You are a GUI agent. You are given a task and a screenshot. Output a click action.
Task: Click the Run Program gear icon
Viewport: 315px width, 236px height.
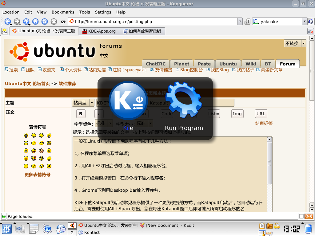tap(184, 100)
